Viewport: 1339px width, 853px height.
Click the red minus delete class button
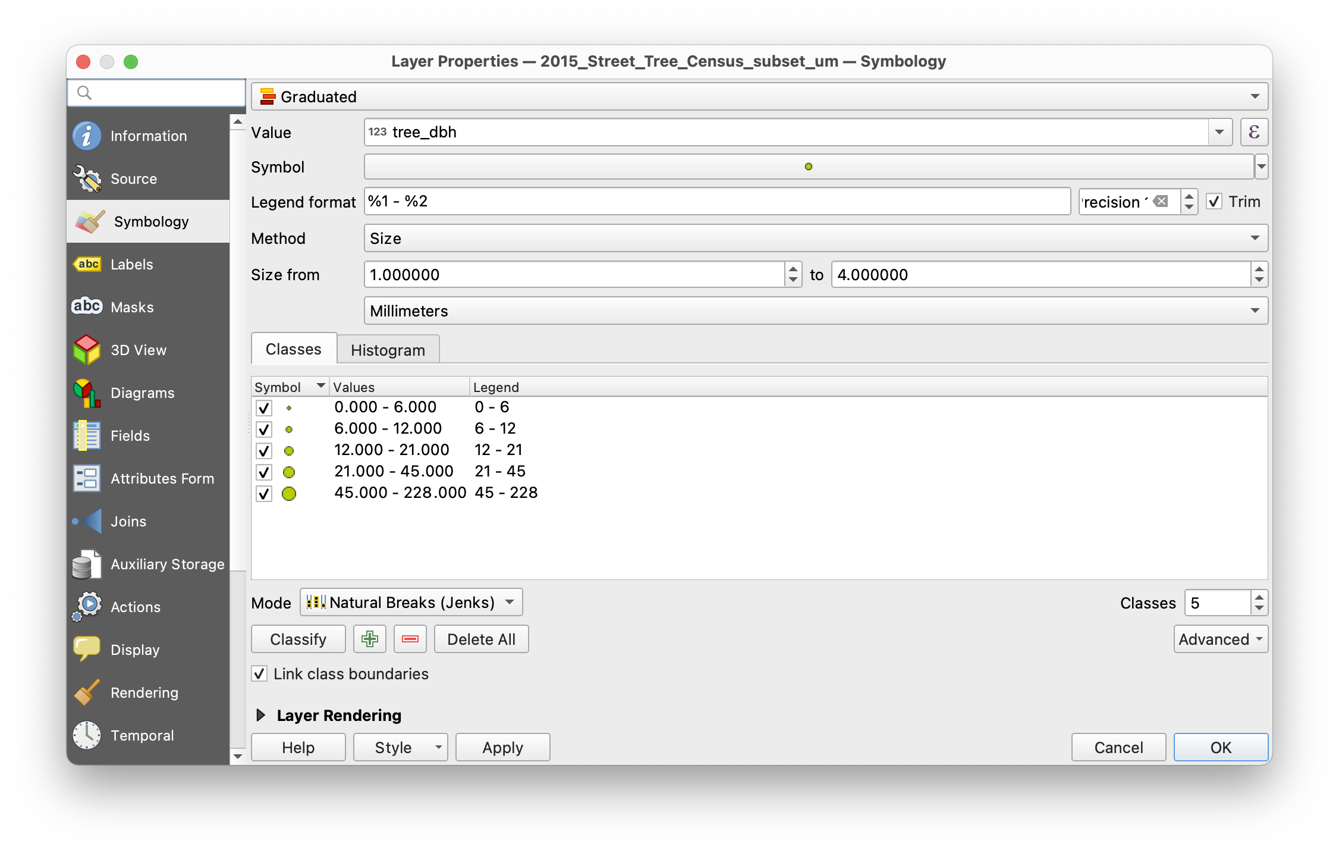tap(410, 639)
